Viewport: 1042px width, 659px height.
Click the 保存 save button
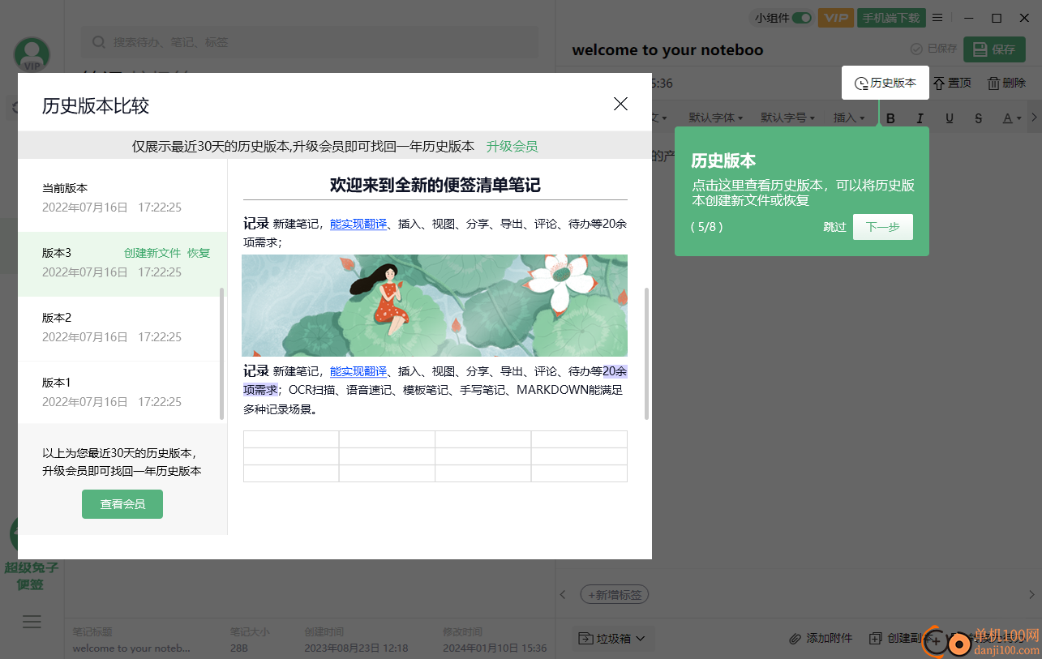(x=994, y=49)
